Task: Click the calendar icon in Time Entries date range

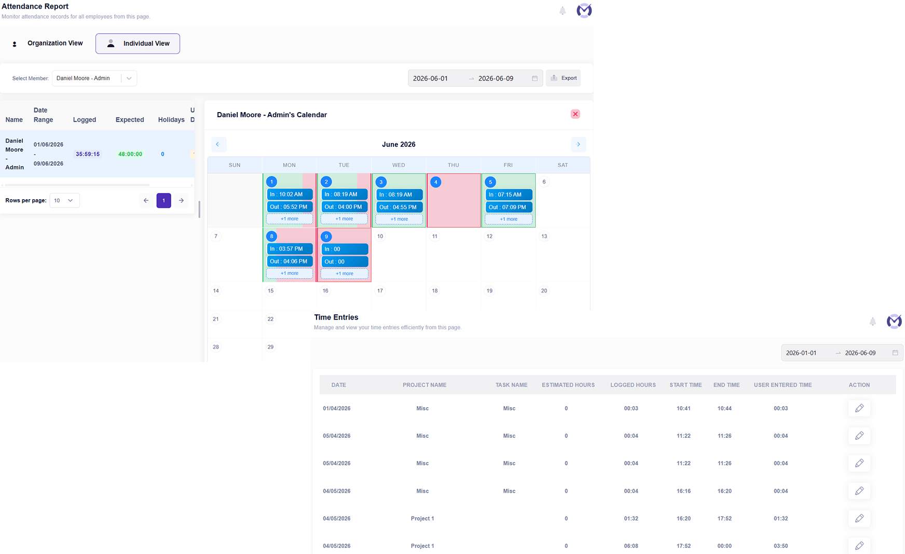Action: 895,353
